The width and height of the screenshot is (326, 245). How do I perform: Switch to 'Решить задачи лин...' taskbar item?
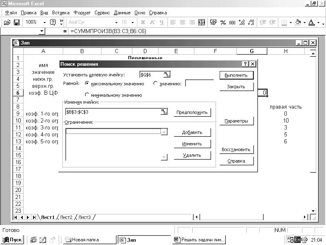click(x=199, y=240)
